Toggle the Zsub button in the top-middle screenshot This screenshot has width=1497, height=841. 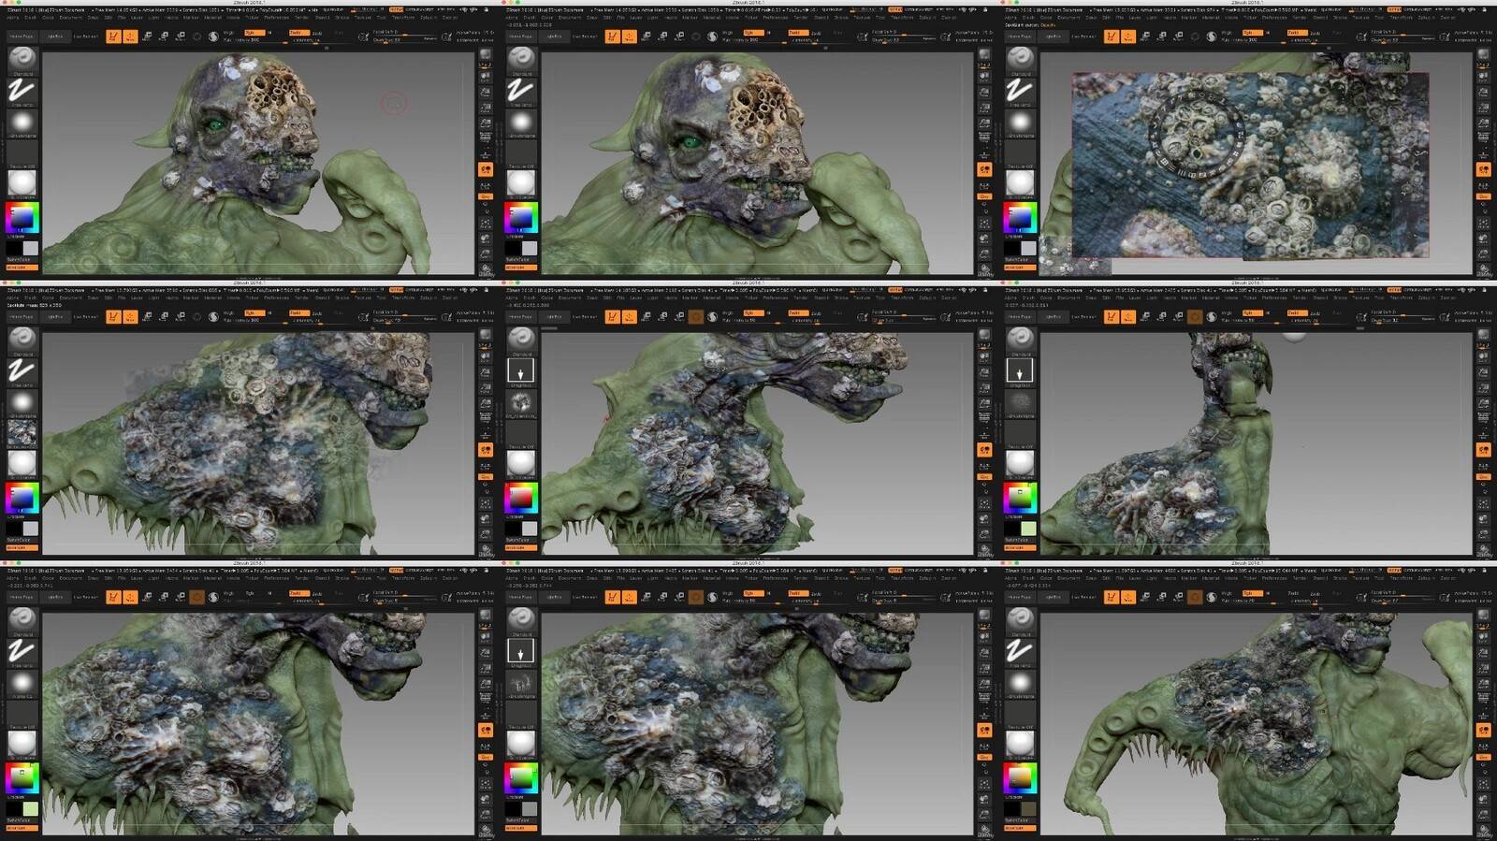(x=816, y=33)
